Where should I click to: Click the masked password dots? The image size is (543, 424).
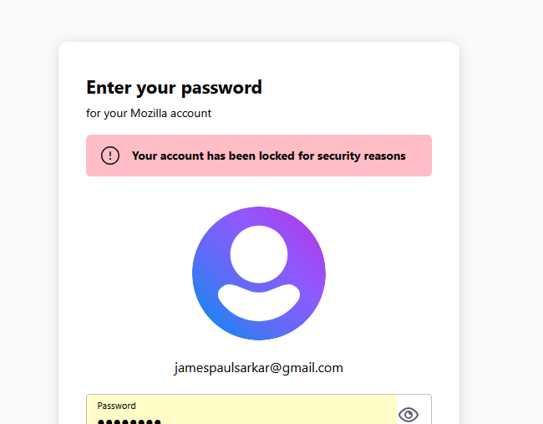pos(129,421)
